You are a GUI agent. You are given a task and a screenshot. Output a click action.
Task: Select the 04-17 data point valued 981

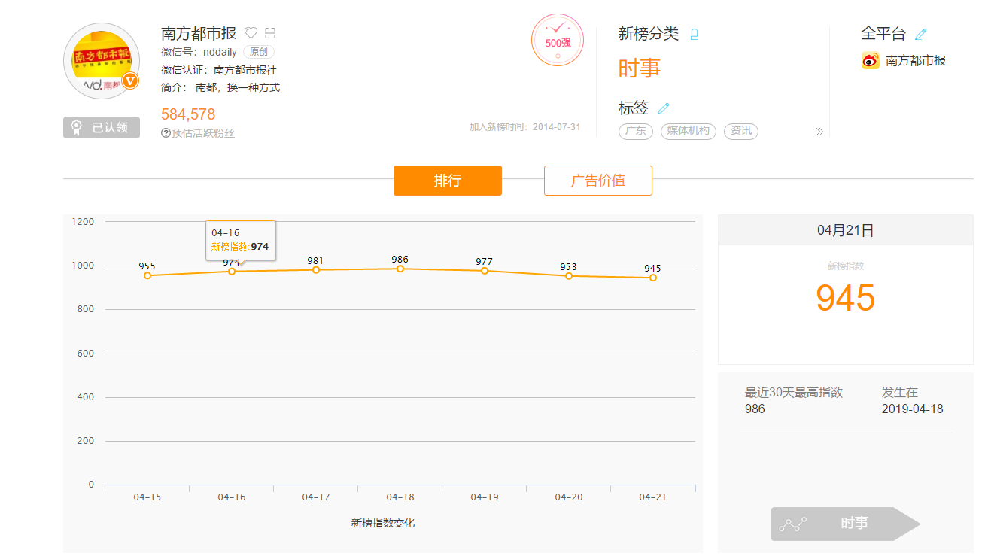click(x=316, y=269)
